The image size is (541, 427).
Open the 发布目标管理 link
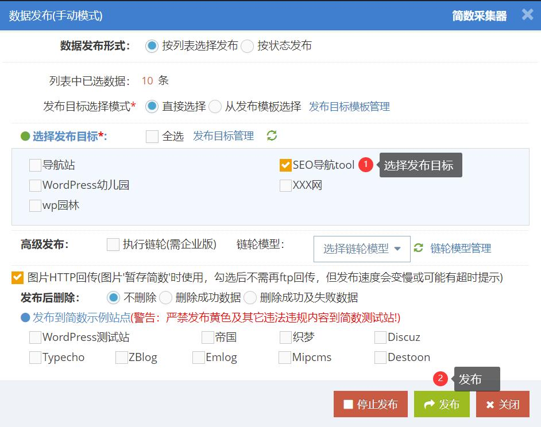[x=223, y=135]
